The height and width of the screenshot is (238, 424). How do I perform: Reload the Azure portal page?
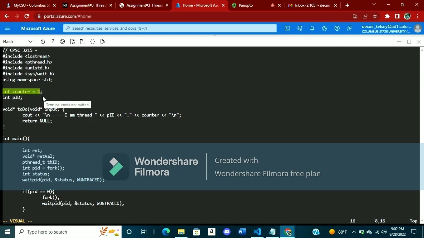click(x=27, y=16)
